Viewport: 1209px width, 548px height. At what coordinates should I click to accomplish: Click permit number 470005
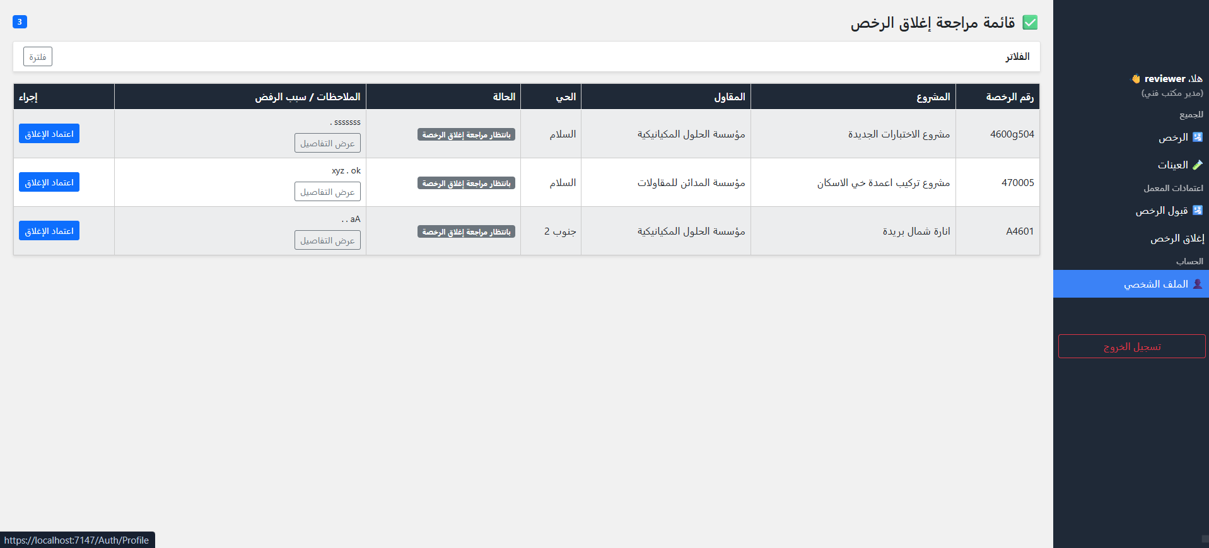(x=1018, y=183)
